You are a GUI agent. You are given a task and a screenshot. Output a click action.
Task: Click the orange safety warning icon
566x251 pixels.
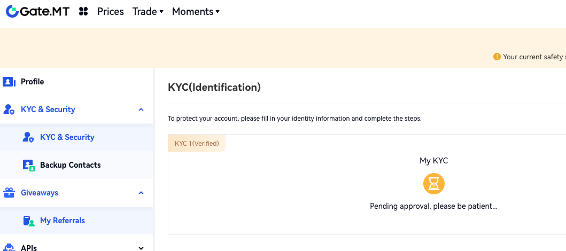[x=497, y=57]
